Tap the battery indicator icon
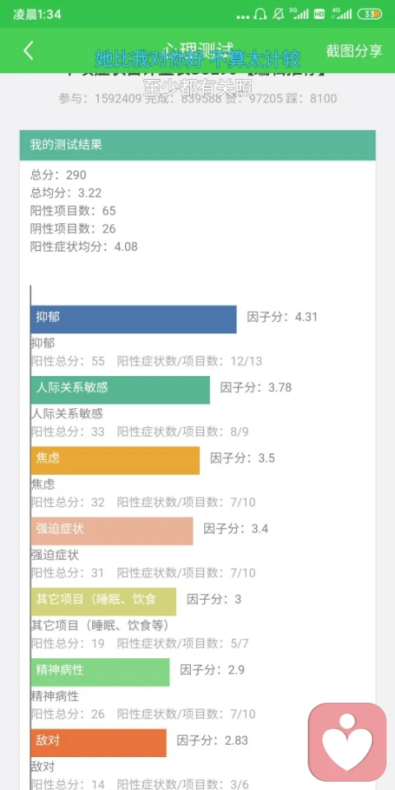 (x=369, y=14)
